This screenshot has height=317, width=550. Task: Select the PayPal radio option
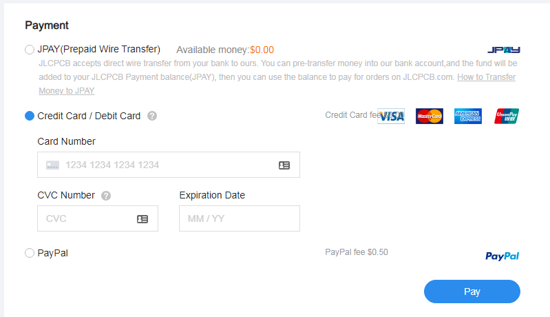(x=30, y=253)
